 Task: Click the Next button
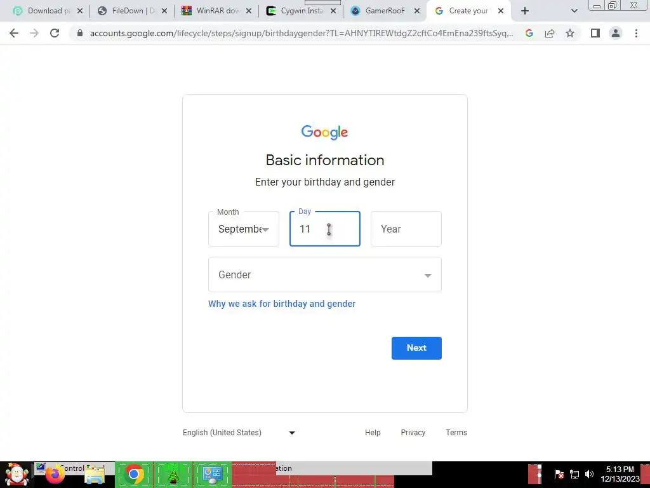(x=416, y=348)
